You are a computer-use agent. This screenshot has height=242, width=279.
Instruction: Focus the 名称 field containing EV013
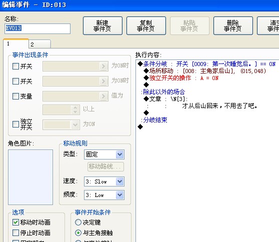click(37, 28)
